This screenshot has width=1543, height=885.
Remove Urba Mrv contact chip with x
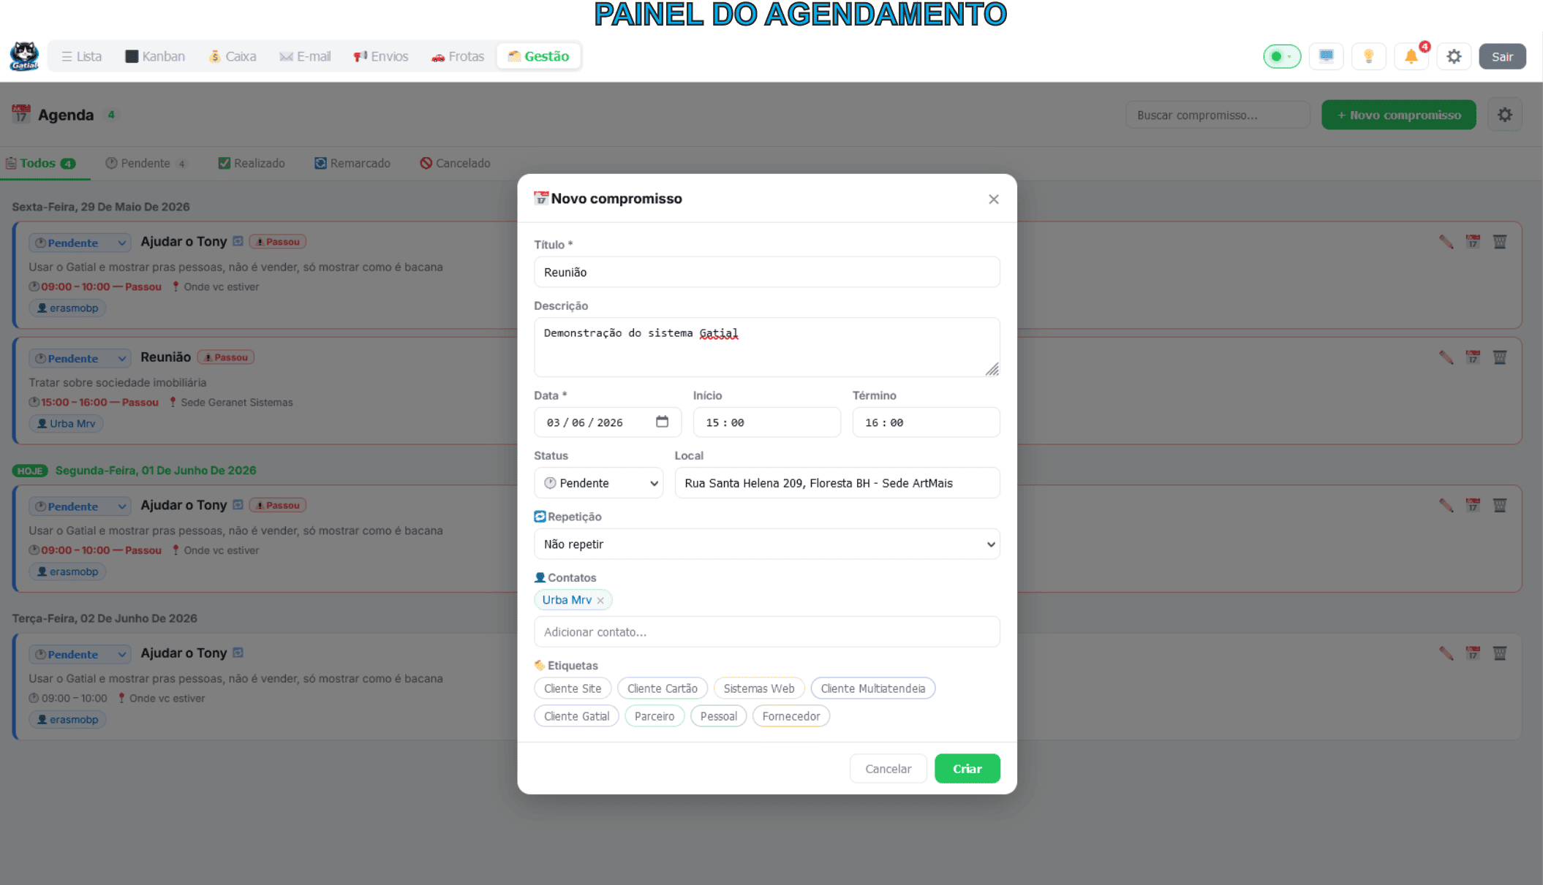[600, 601]
